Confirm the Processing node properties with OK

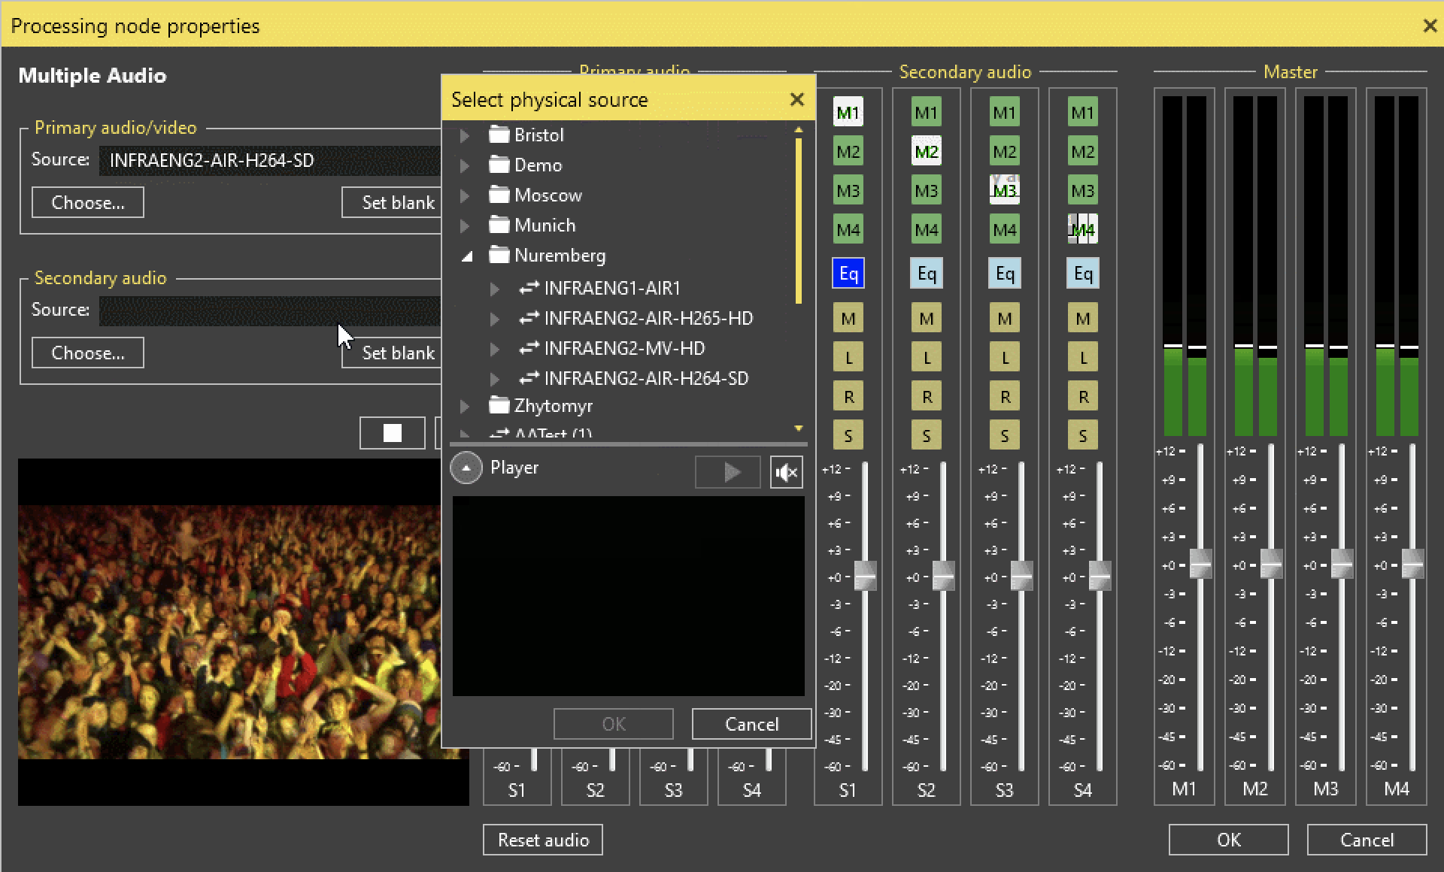(1228, 840)
